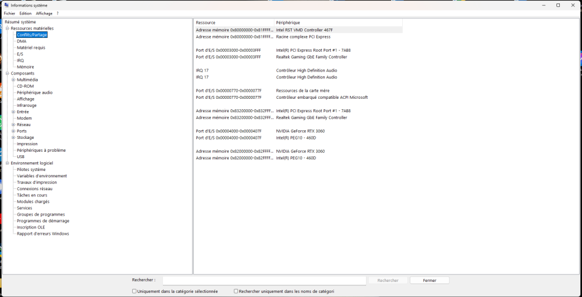Select the E/S tree item
The image size is (582, 297).
point(20,54)
